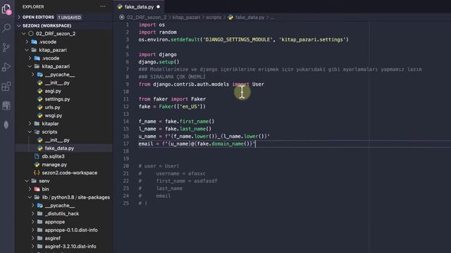Open manage.py in the file tree
This screenshot has width=451, height=253.
(54, 164)
